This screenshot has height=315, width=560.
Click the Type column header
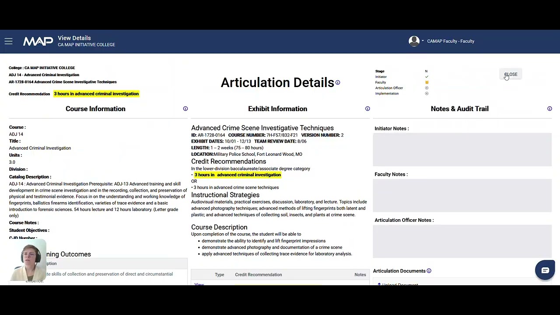pos(219,275)
